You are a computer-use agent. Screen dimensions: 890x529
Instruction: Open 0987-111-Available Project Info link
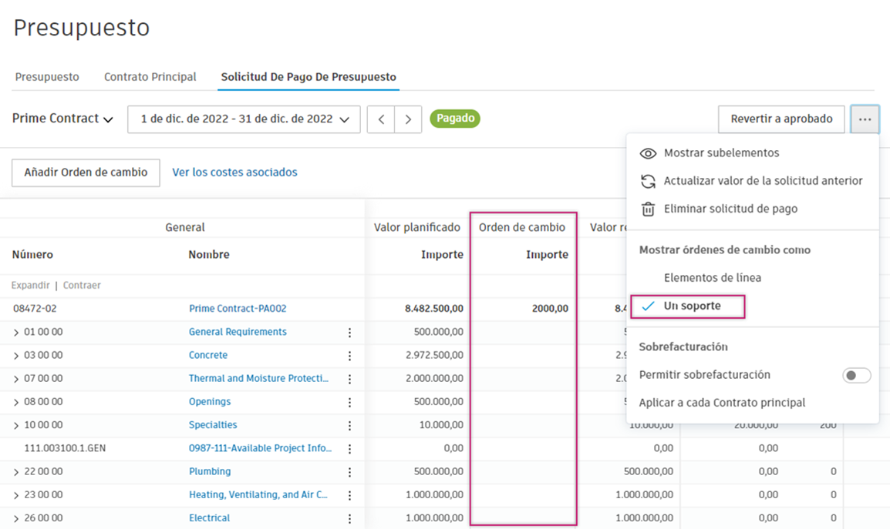260,448
